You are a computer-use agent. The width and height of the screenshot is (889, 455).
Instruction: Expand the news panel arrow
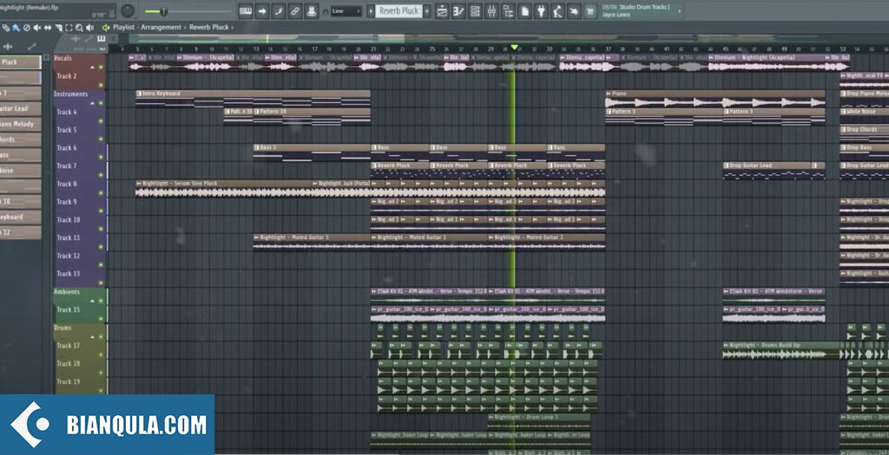(x=679, y=10)
